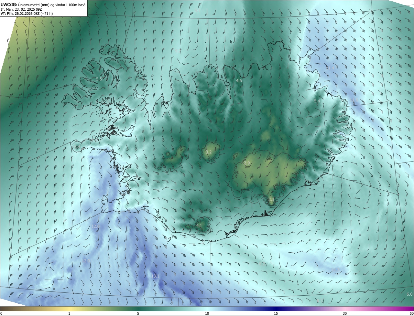
Task: Select the 6.0 value in the southeast corner
Action: point(409,294)
